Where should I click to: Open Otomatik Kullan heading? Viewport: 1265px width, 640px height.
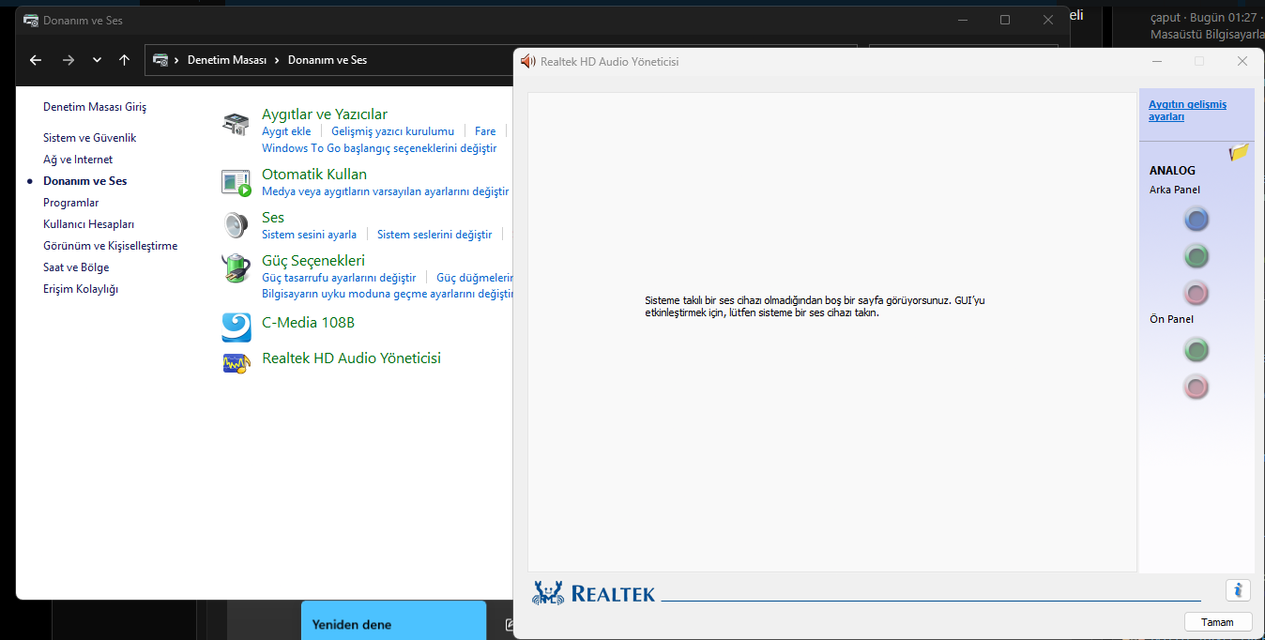(x=314, y=175)
